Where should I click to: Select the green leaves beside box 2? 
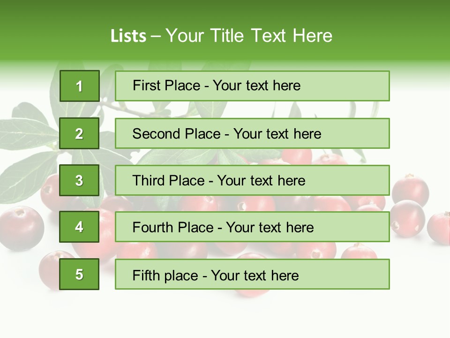pyautogui.click(x=28, y=131)
